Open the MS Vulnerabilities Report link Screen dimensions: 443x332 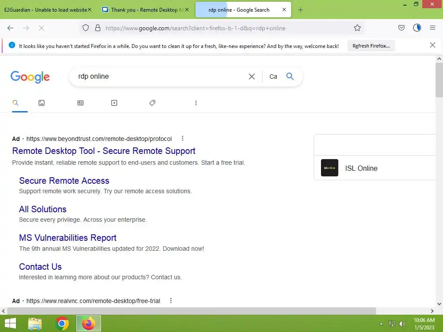click(67, 238)
